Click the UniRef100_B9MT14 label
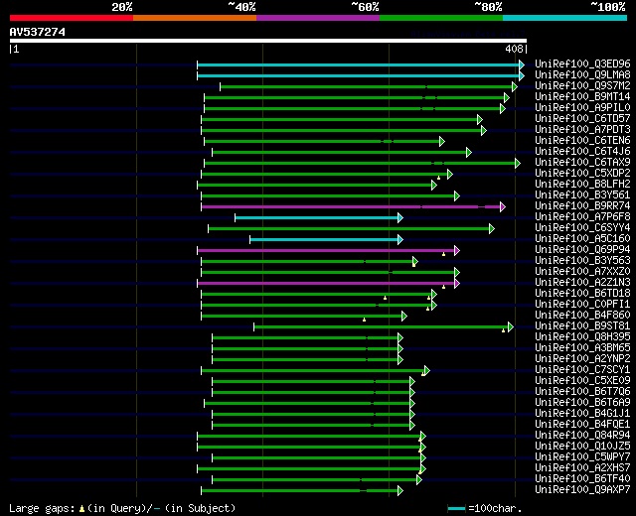636x516 pixels. click(x=582, y=97)
